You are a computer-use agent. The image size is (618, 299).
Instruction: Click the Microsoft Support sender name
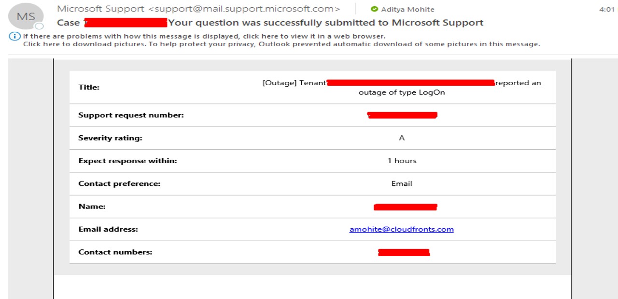coord(100,9)
